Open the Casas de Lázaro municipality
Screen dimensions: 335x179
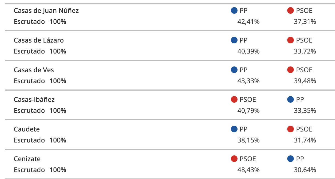point(39,40)
